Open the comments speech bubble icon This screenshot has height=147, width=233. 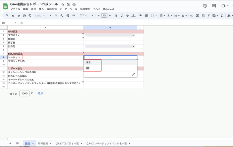(214, 6)
